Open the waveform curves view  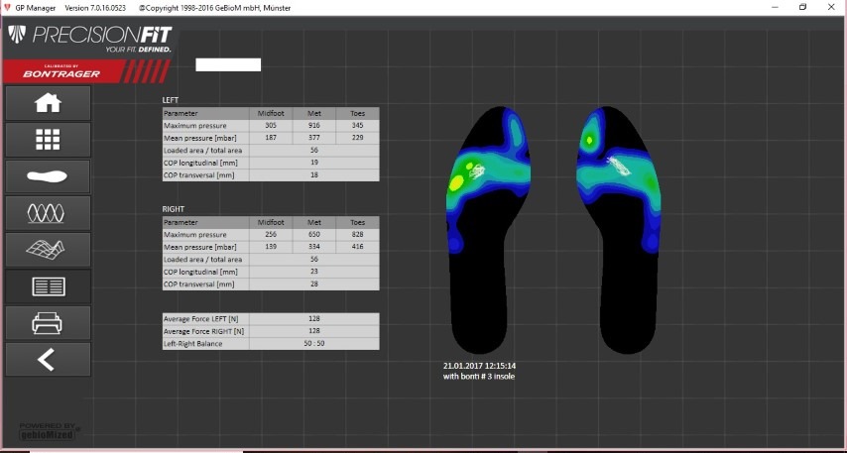(48, 213)
